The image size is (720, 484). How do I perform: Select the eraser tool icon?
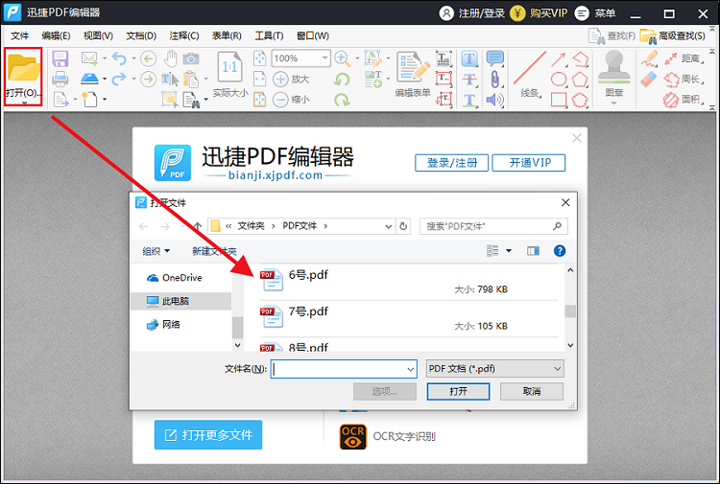[648, 80]
